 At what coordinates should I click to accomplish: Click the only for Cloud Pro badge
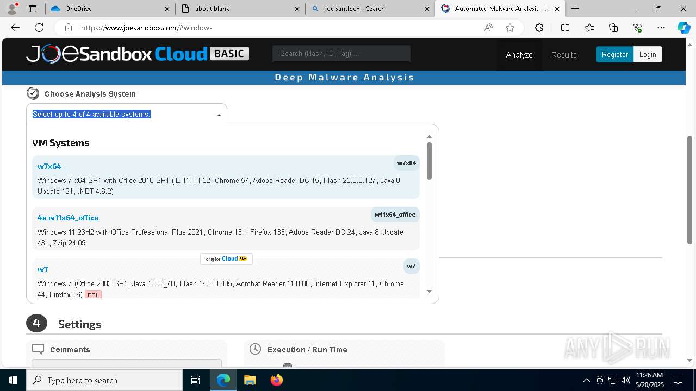(226, 258)
